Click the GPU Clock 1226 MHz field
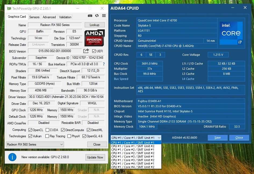This screenshot has width=254, height=174. tap(36, 110)
